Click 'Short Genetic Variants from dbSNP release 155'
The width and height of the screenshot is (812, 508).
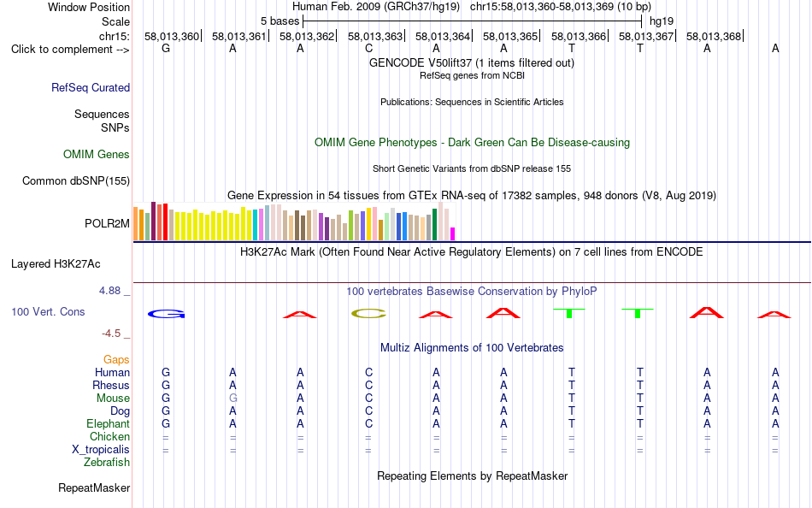tap(472, 168)
